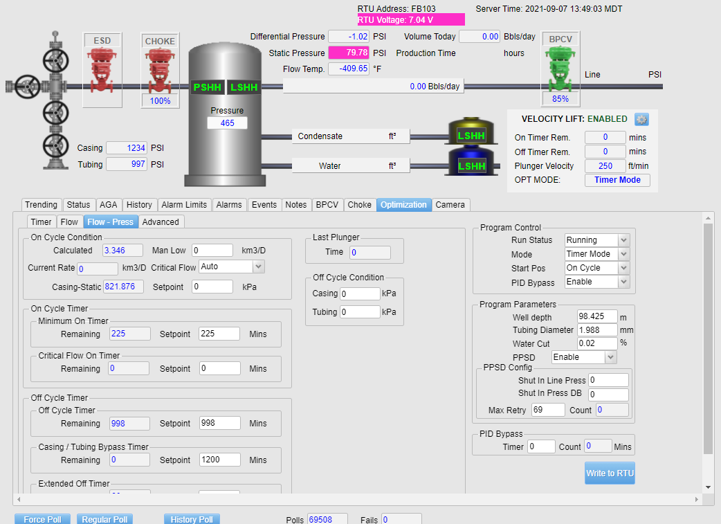The width and height of the screenshot is (721, 524).
Task: Click the Casing pressure value 1234
Action: pyautogui.click(x=127, y=147)
